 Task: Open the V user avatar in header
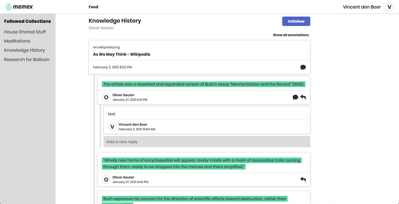click(389, 7)
